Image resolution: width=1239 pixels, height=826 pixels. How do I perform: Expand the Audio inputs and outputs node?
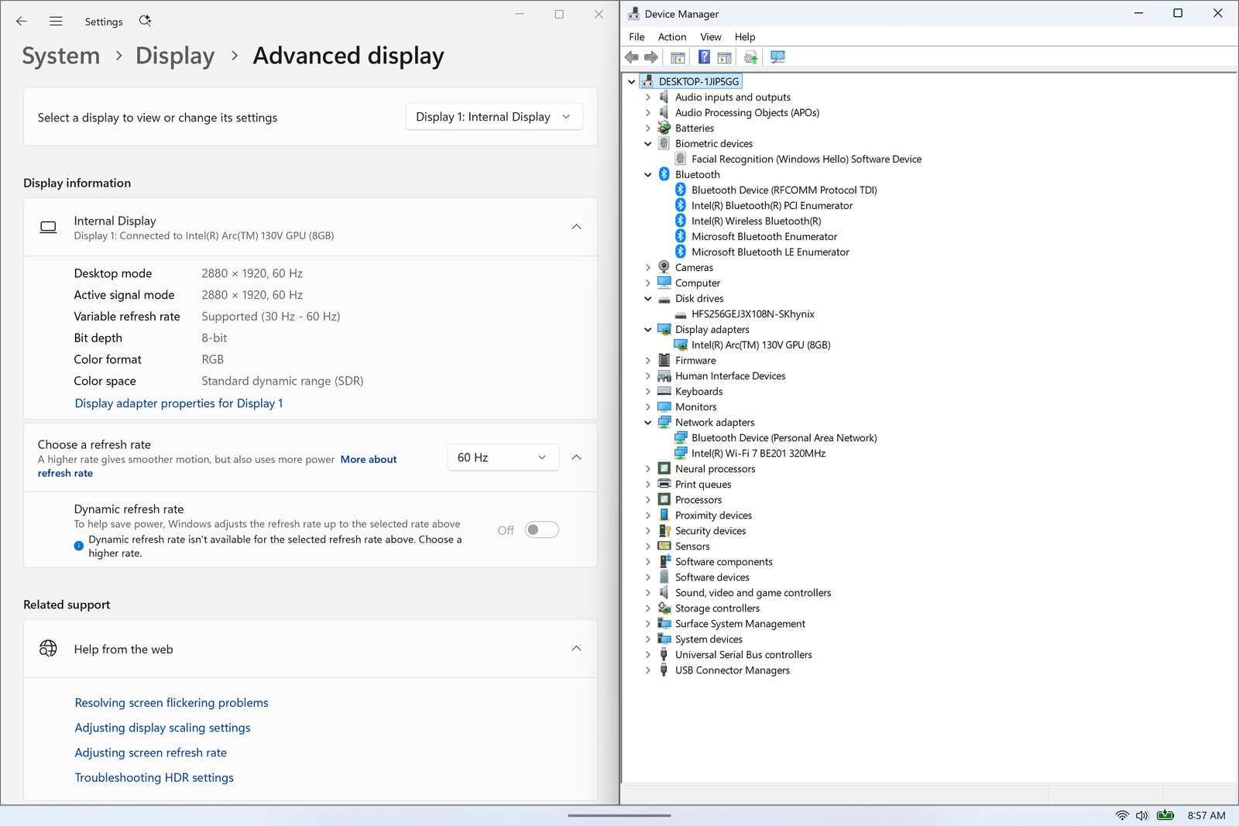coord(648,97)
